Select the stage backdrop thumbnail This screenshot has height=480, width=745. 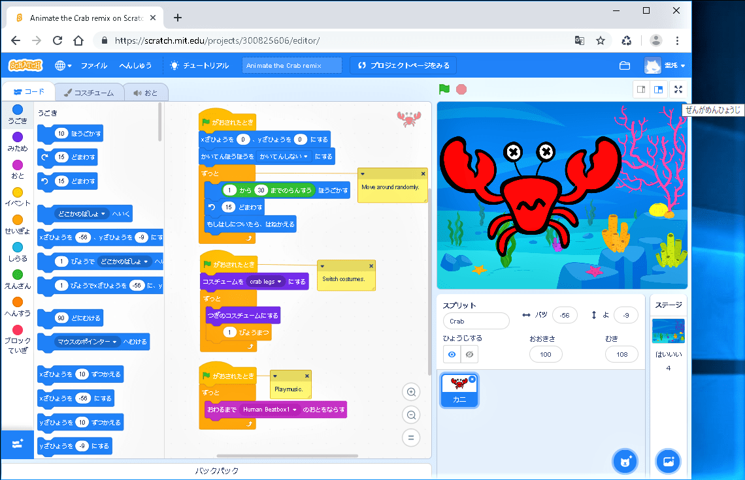coord(669,331)
